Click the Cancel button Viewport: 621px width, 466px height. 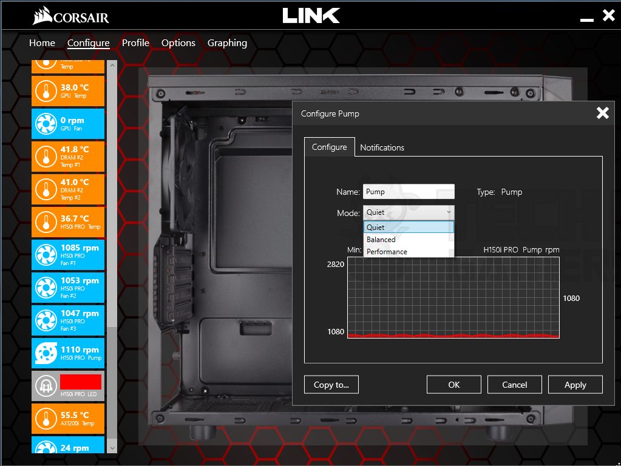(514, 385)
